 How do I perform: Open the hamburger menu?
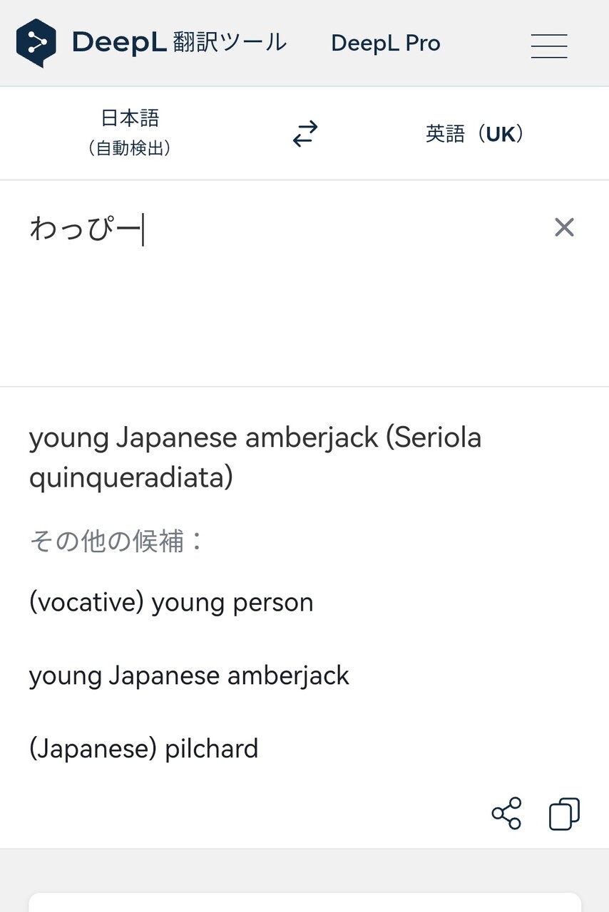(x=548, y=46)
